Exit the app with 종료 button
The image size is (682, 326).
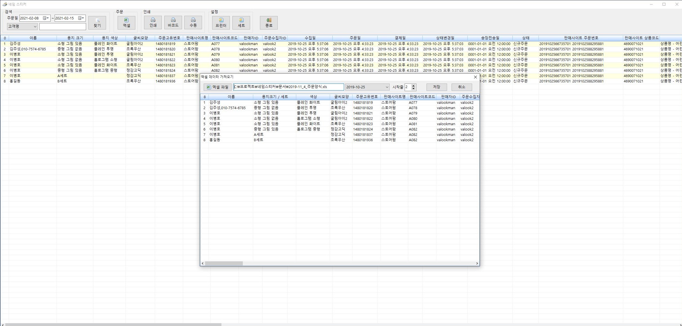[269, 23]
